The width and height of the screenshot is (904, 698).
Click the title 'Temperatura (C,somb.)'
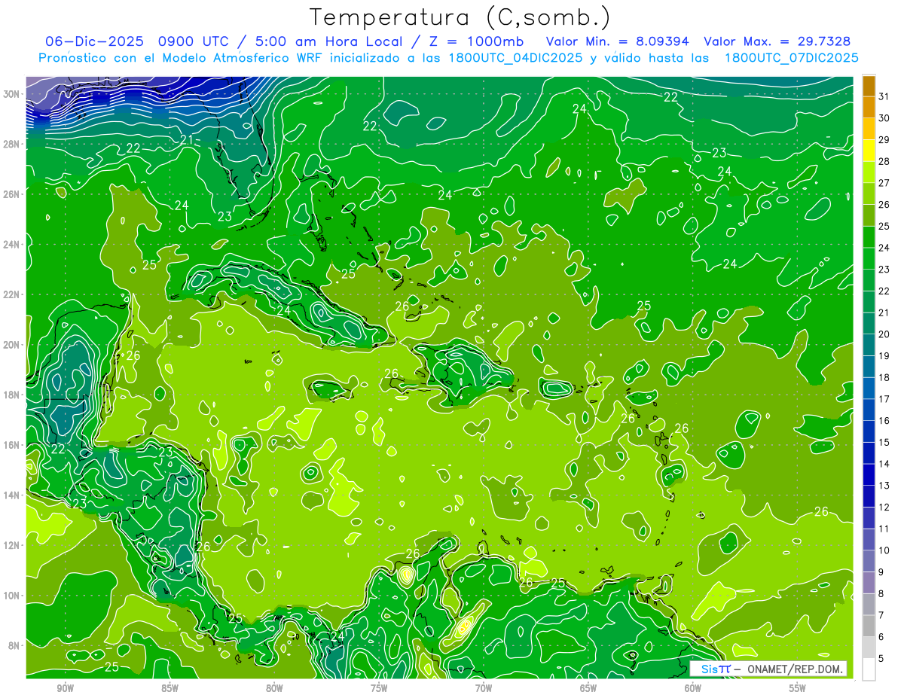460,17
